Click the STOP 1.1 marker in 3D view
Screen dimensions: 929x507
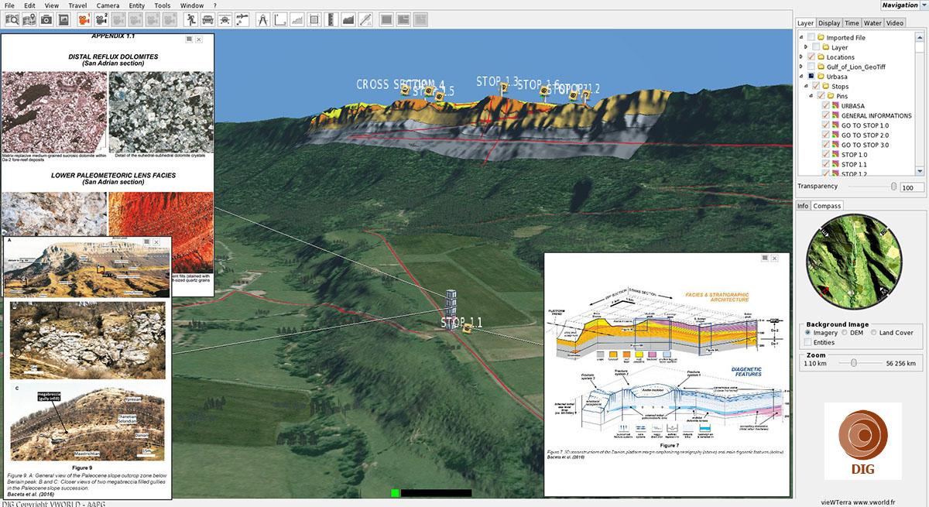(x=468, y=328)
